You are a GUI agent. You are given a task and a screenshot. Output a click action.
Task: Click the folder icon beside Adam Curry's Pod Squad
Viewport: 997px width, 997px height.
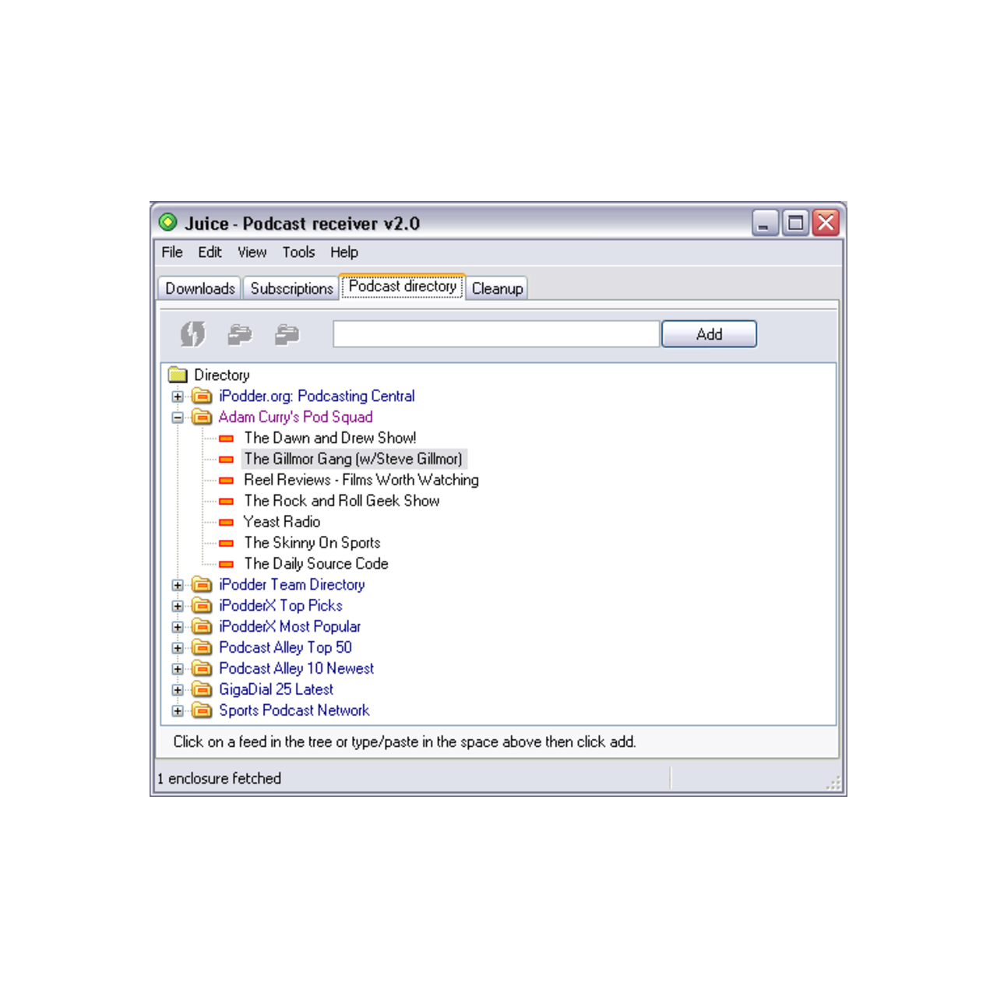(x=202, y=417)
